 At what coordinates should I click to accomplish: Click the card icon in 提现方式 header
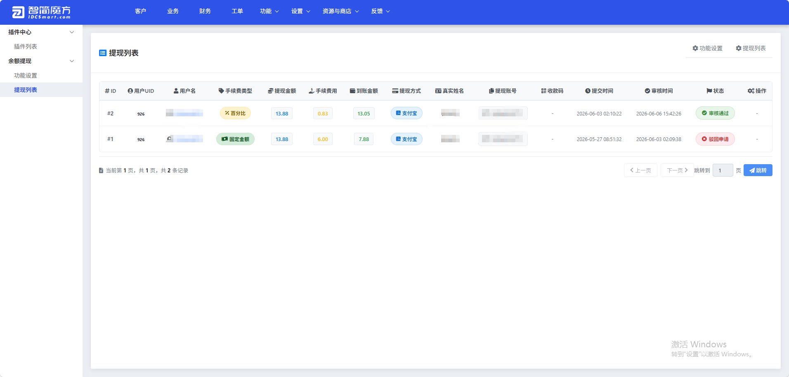395,91
